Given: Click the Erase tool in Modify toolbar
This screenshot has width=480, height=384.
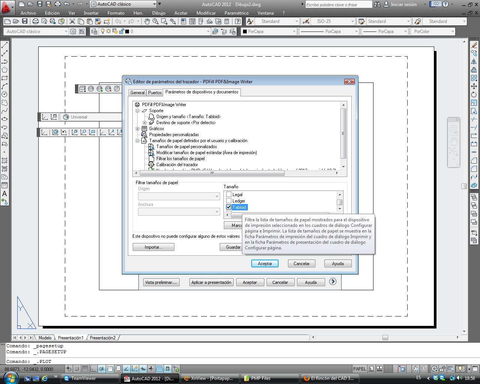Looking at the screenshot, I should pos(474,45).
